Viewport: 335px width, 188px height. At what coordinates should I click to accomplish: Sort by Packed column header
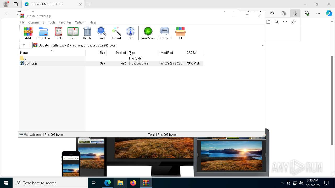click(x=117, y=52)
